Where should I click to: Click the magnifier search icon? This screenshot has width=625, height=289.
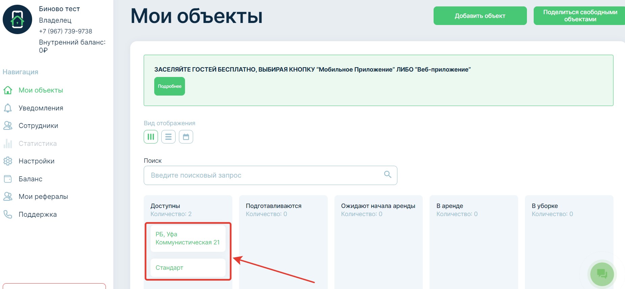click(x=388, y=175)
